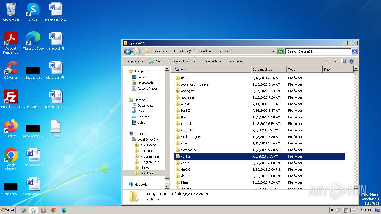381x214 pixels.
Task: Open the Recycle Bin desktop icon
Action: [x=11, y=12]
